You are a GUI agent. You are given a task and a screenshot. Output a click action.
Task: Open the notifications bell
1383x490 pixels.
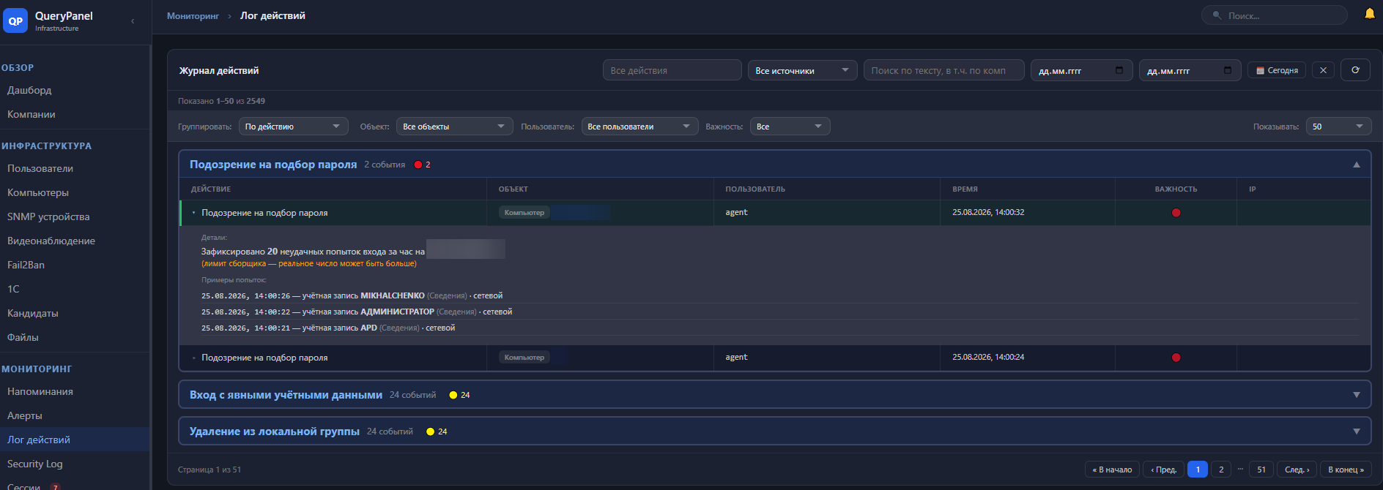click(1369, 14)
